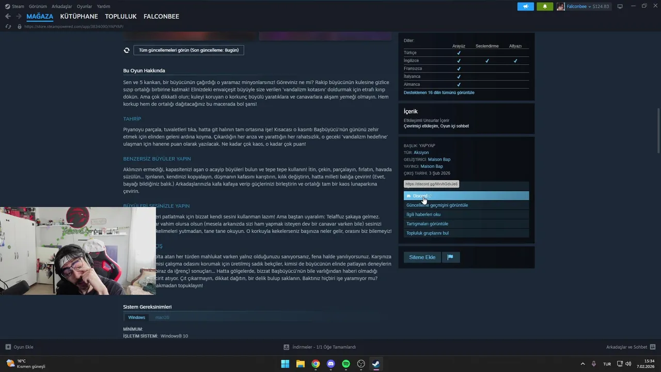Click İlgili haberleri oku link
661x372 pixels.
tap(466, 214)
